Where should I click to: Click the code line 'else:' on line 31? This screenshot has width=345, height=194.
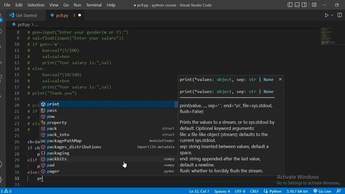coord(33,172)
